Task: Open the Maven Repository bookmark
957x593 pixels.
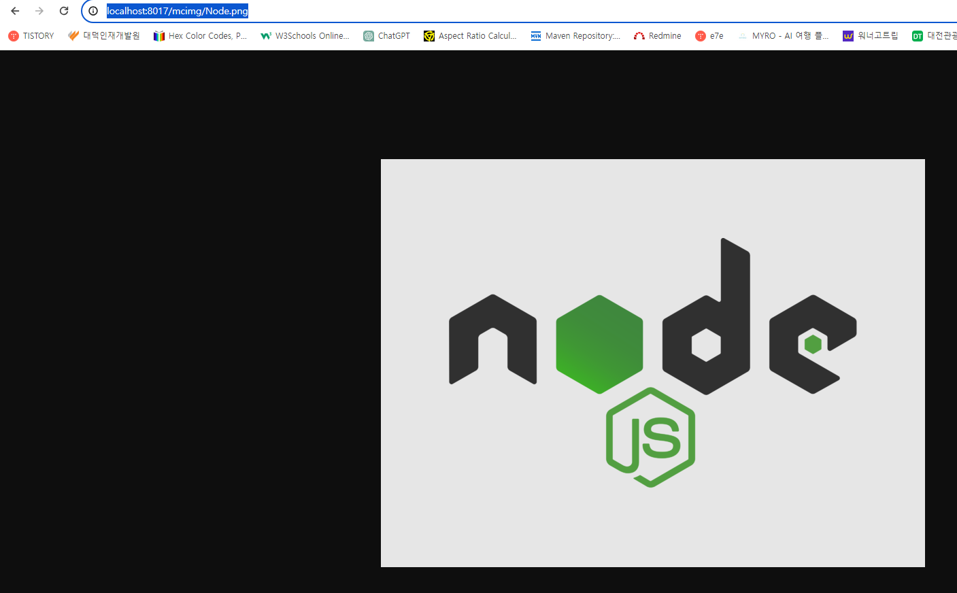Action: [x=575, y=36]
